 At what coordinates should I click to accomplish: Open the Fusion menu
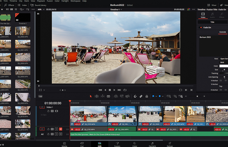point(50,1)
